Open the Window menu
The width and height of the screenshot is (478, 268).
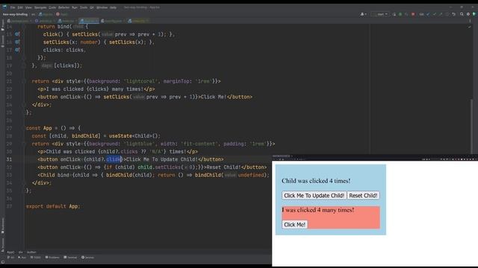point(102,7)
